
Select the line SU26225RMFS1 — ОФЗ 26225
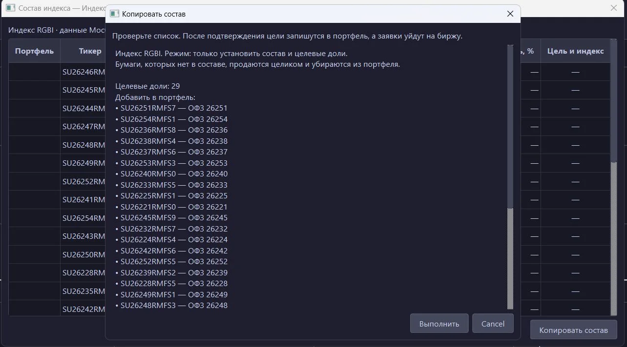(x=171, y=196)
